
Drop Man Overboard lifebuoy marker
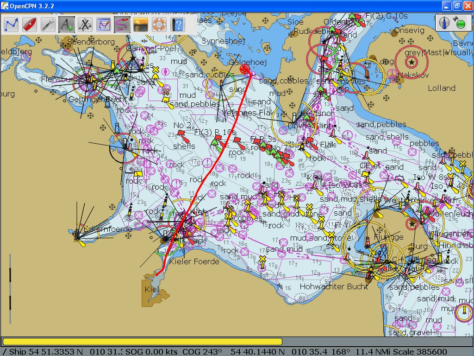tap(159, 25)
